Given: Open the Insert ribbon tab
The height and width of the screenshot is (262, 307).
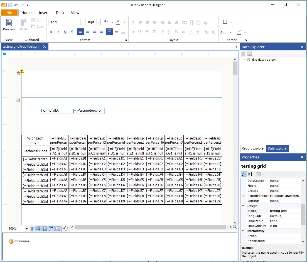Looking at the screenshot, I should click(44, 13).
